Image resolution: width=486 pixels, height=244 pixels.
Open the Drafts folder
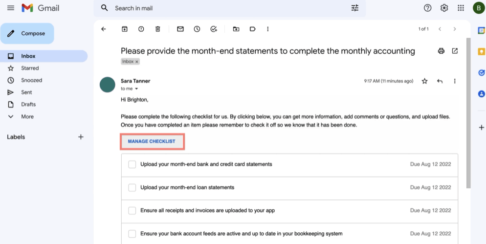coord(28,104)
